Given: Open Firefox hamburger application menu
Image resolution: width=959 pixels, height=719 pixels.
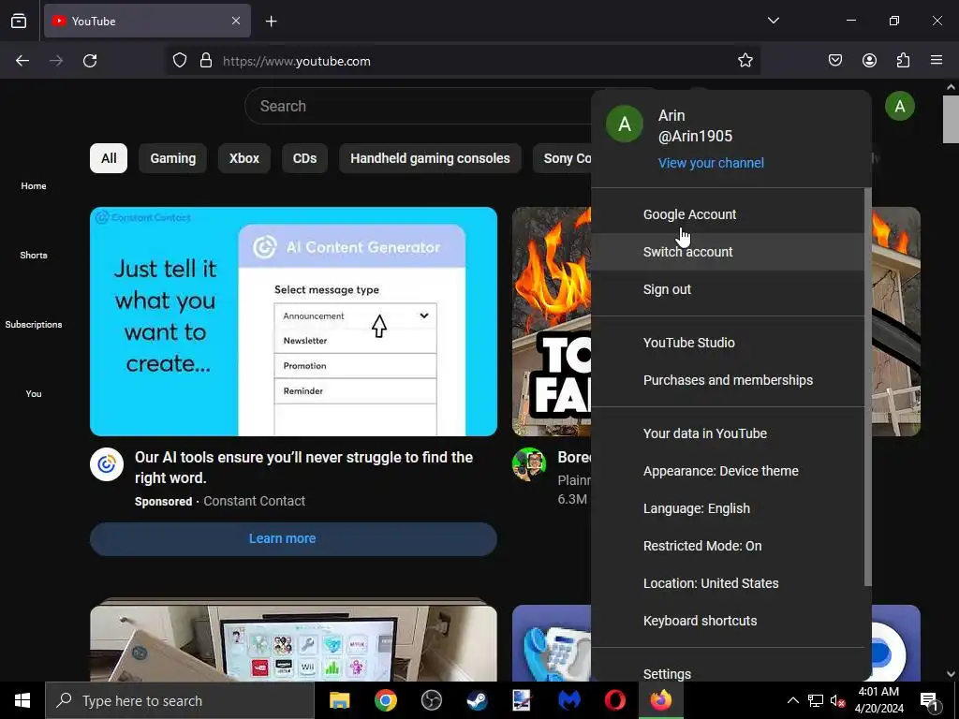Looking at the screenshot, I should click(x=937, y=61).
